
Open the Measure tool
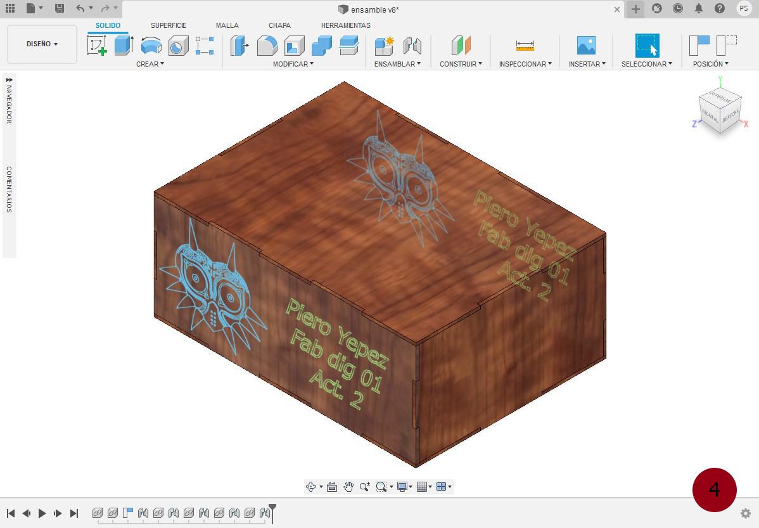pos(525,46)
